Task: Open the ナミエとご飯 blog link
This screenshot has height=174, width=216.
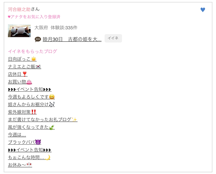Action: click(x=24, y=67)
